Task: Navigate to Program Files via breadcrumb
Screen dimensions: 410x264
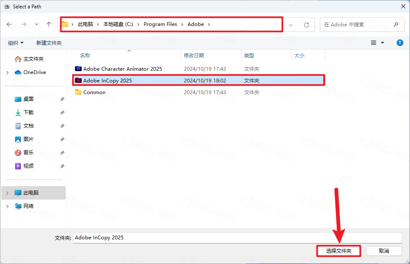Action: point(160,24)
